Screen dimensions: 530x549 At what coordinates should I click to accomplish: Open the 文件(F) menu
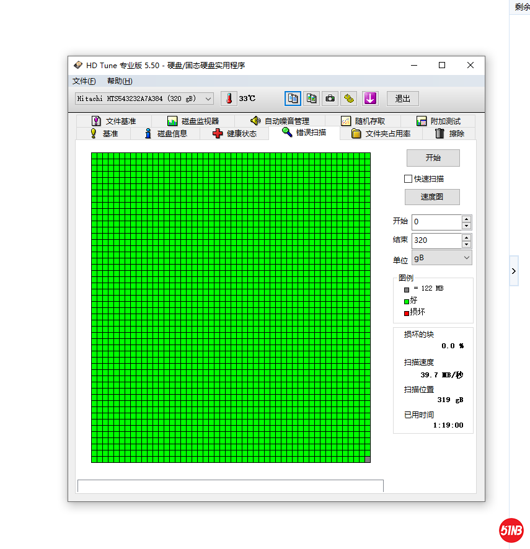tap(84, 81)
